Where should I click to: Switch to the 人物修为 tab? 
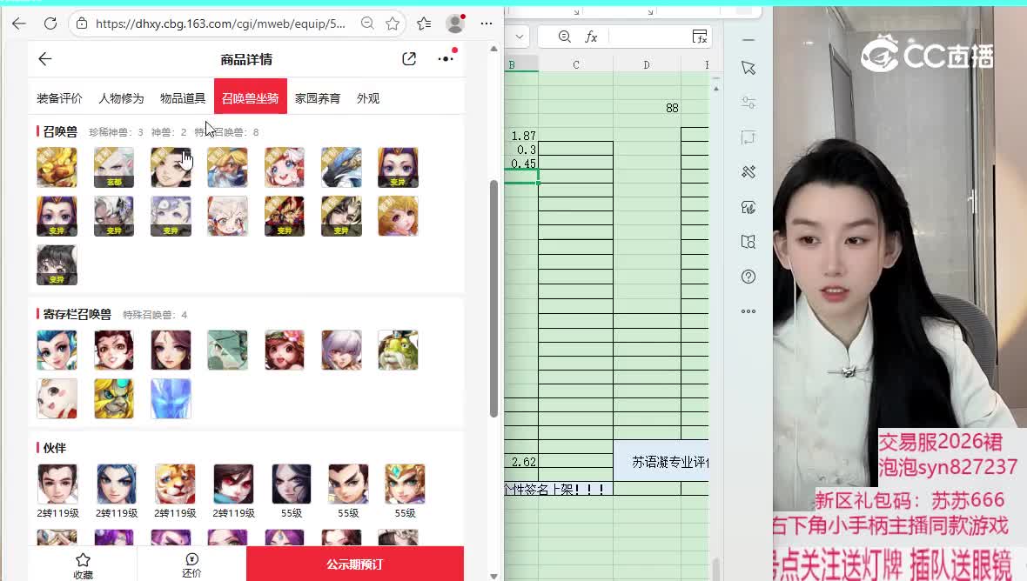click(121, 98)
